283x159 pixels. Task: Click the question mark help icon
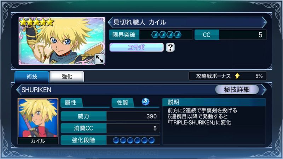pos(170,47)
